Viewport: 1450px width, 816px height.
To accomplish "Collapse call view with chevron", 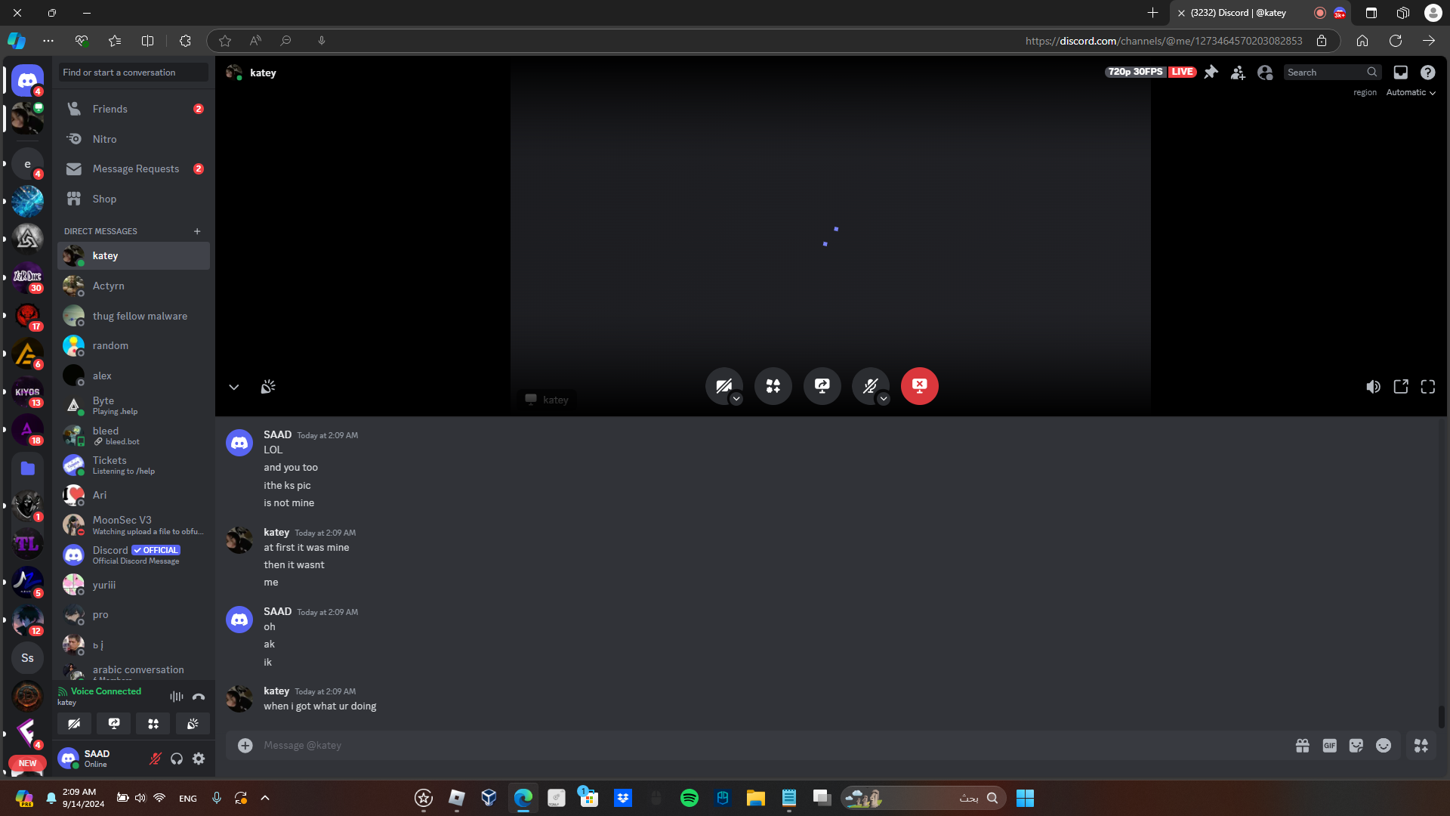I will point(234,387).
